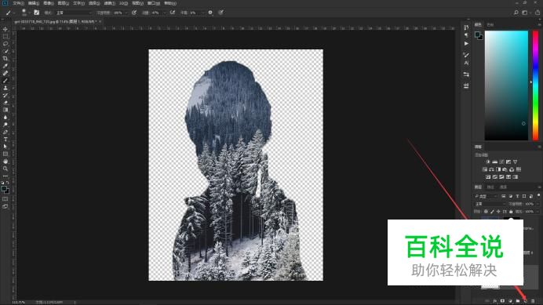Select the Rectangle shape tool
Viewport: 543px width, 305px height.
pos(5,154)
